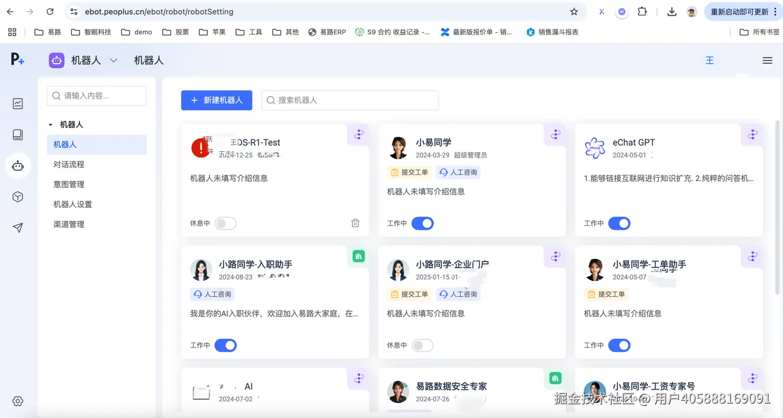The height and width of the screenshot is (418, 783).
Task: Click the green stats icon on 小路同学-入职助手 card
Action: pyautogui.click(x=358, y=257)
